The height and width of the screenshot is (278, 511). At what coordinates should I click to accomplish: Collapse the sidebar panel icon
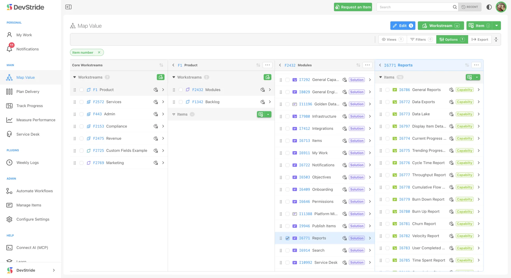tap(68, 7)
